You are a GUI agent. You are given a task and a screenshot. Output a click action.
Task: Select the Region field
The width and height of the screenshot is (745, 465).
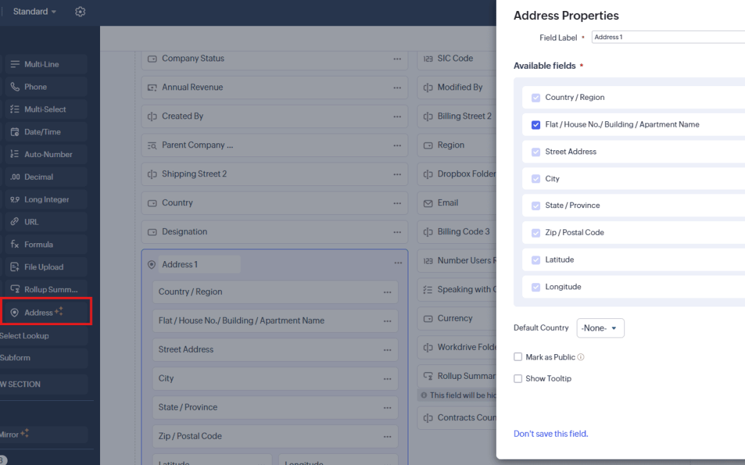[457, 145]
